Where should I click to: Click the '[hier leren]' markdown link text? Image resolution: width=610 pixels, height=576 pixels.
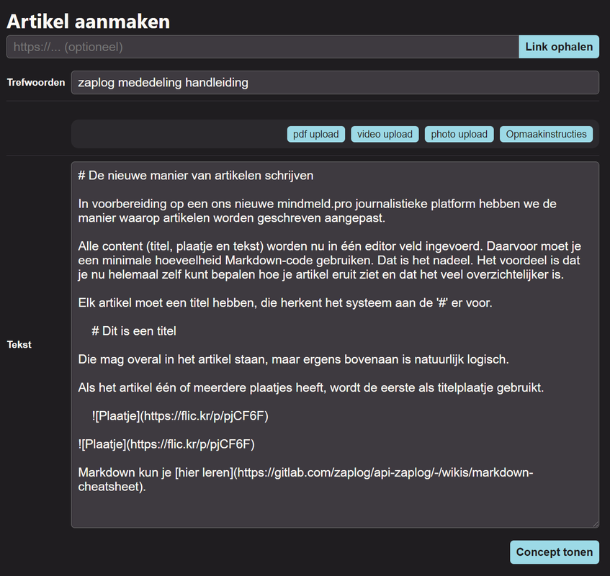tap(205, 472)
